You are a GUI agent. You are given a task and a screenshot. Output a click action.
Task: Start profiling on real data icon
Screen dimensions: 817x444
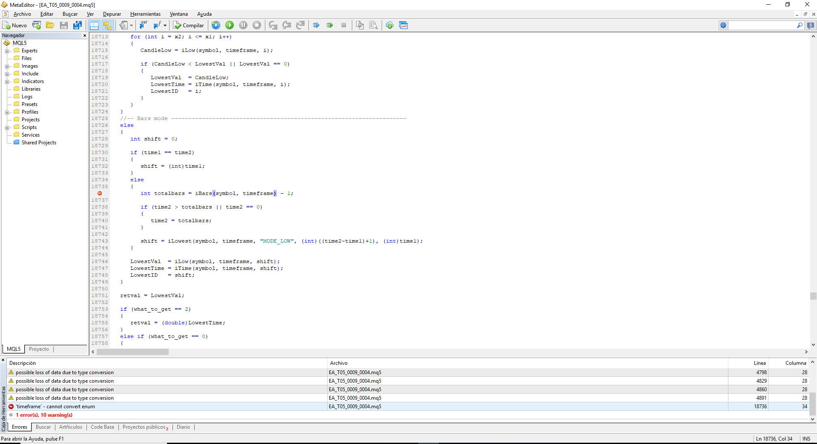316,26
